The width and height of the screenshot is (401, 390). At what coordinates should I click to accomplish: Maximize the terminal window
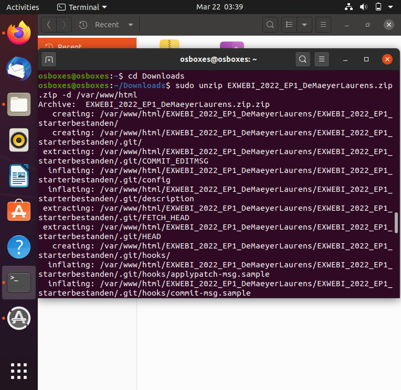[x=366, y=59]
